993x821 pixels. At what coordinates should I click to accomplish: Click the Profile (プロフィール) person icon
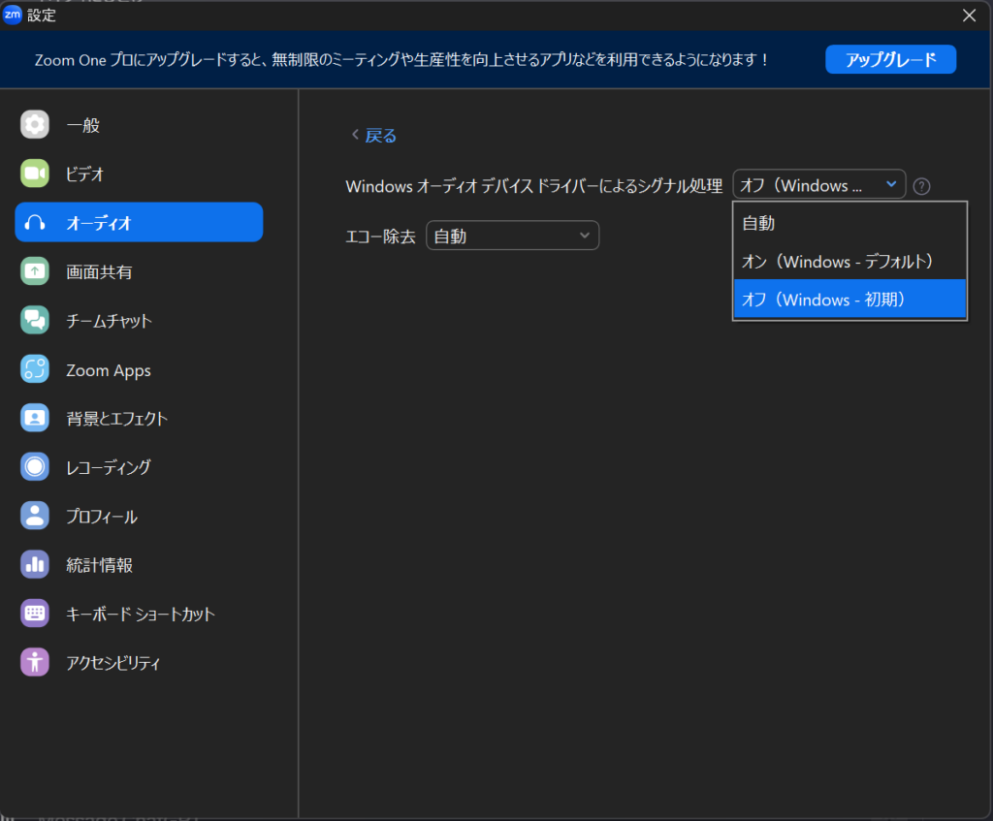35,516
